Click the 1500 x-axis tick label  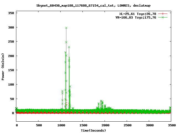[x=83, y=125]
